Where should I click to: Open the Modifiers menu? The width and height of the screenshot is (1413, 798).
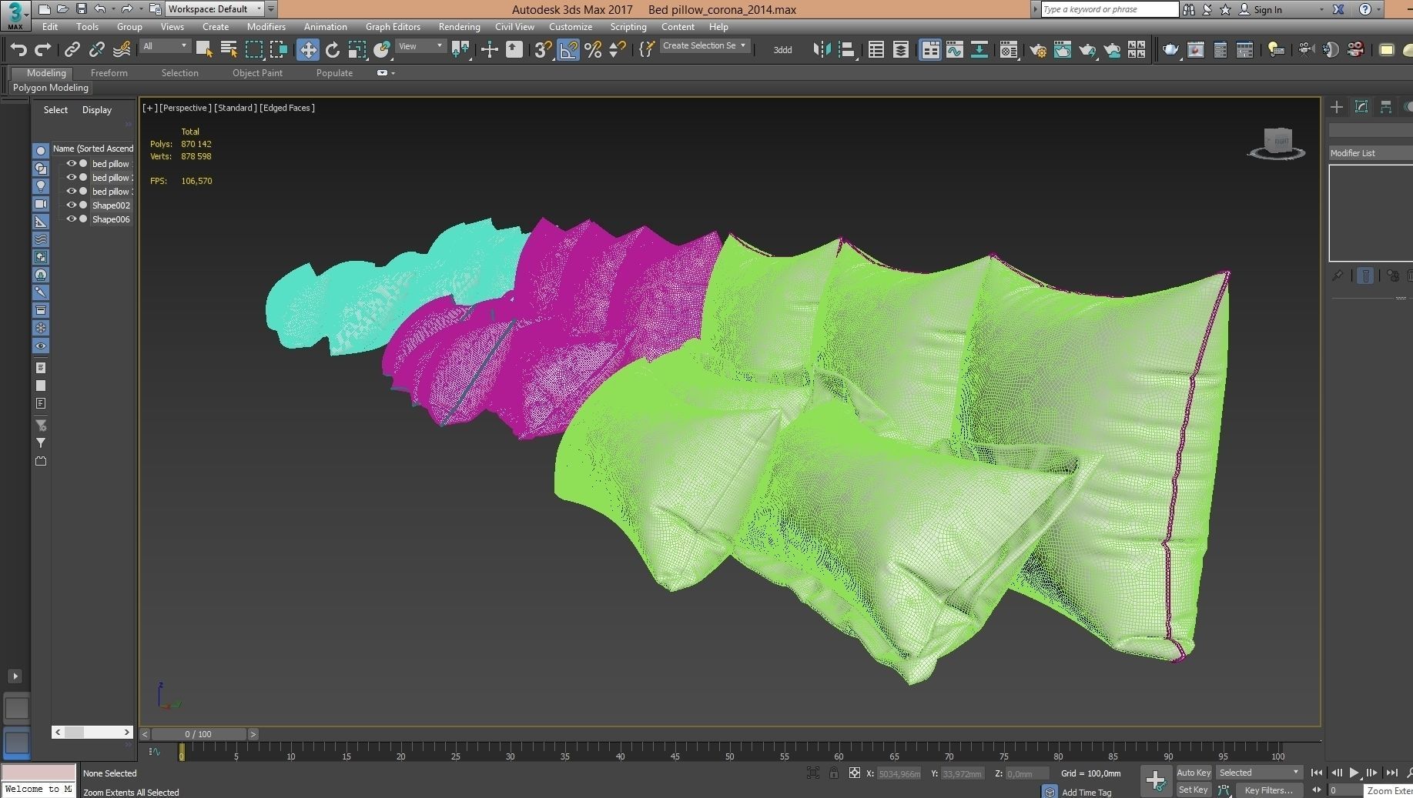pyautogui.click(x=266, y=27)
